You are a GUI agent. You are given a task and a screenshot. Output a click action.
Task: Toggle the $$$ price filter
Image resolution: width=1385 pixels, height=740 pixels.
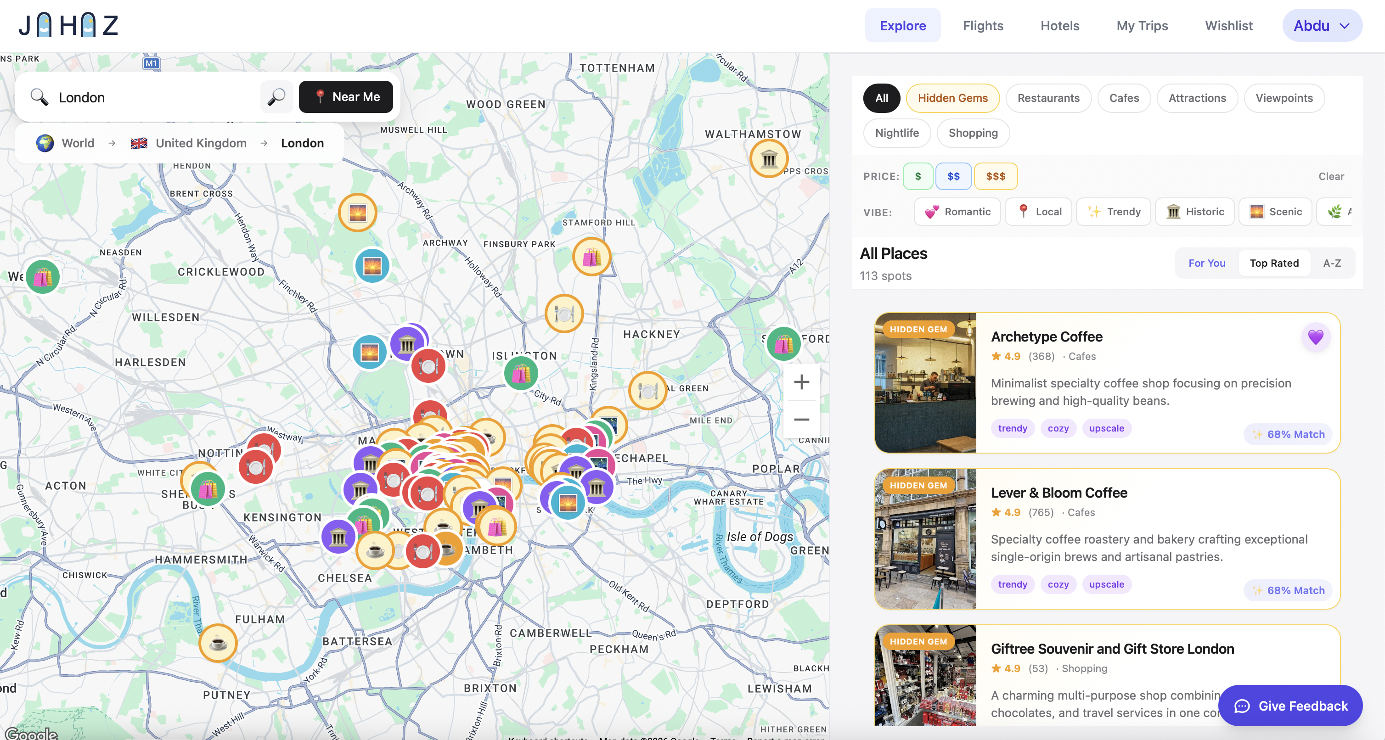(995, 176)
